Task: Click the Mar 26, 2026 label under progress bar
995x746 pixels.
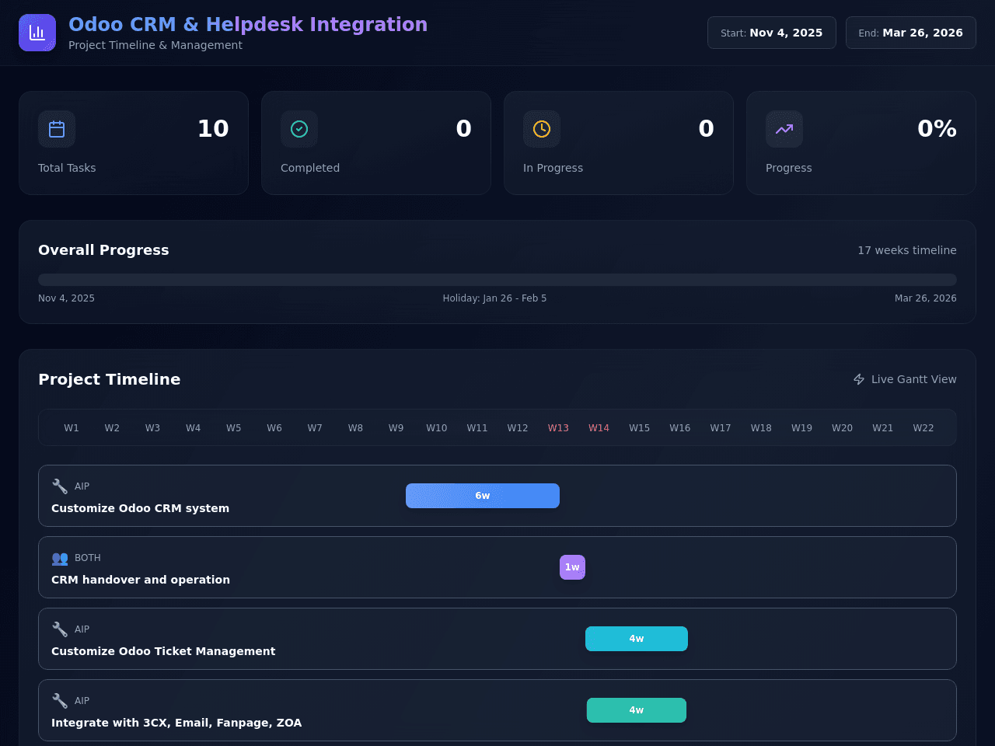Action: tap(926, 298)
